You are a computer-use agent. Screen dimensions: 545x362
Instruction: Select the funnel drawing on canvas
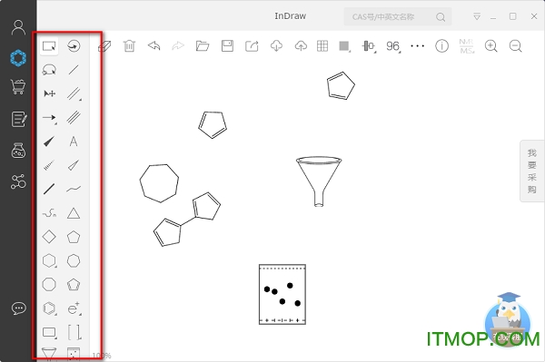(x=319, y=181)
